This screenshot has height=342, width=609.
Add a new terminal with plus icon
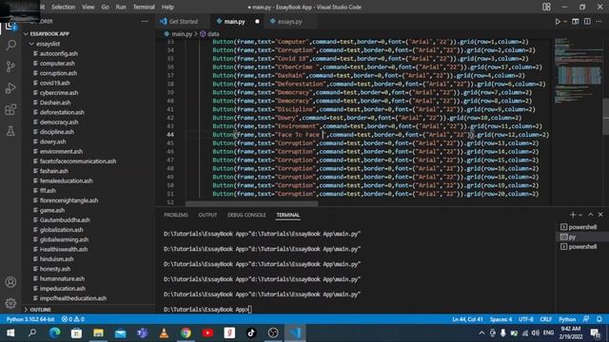[x=573, y=215]
